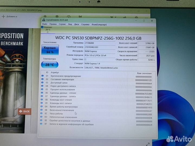Click raw value 00000067ED2B0
The width and height of the screenshot is (195, 146).
click(x=144, y=94)
